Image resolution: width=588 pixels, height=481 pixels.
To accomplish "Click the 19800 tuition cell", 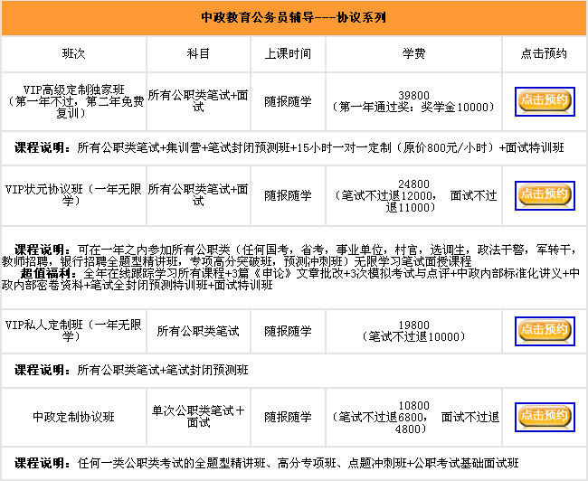I will click(x=413, y=331).
